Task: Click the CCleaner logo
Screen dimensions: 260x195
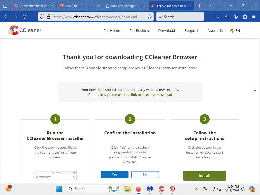Action: click(x=25, y=30)
